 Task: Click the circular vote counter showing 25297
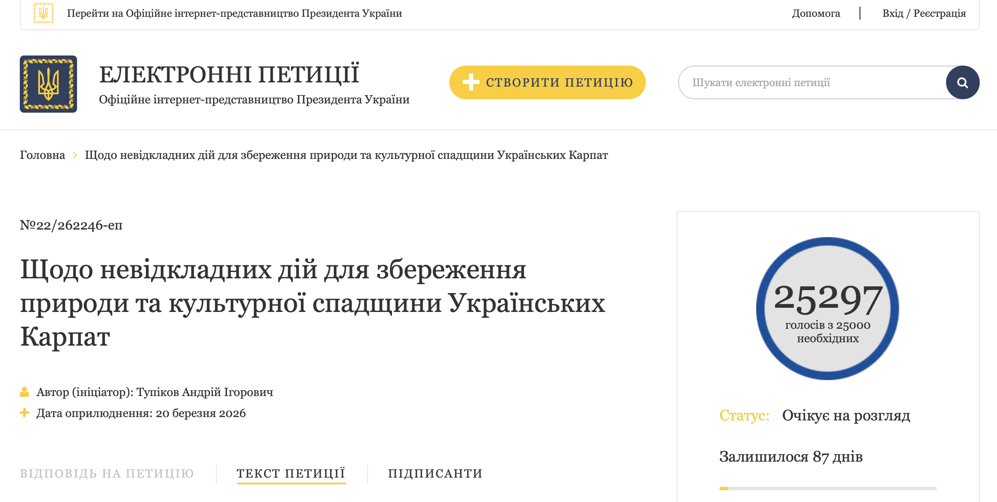pos(827,308)
